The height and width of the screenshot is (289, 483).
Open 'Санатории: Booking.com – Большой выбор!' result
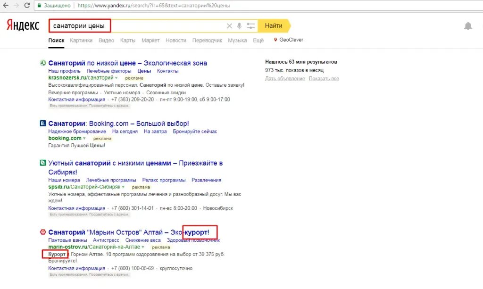pos(118,124)
